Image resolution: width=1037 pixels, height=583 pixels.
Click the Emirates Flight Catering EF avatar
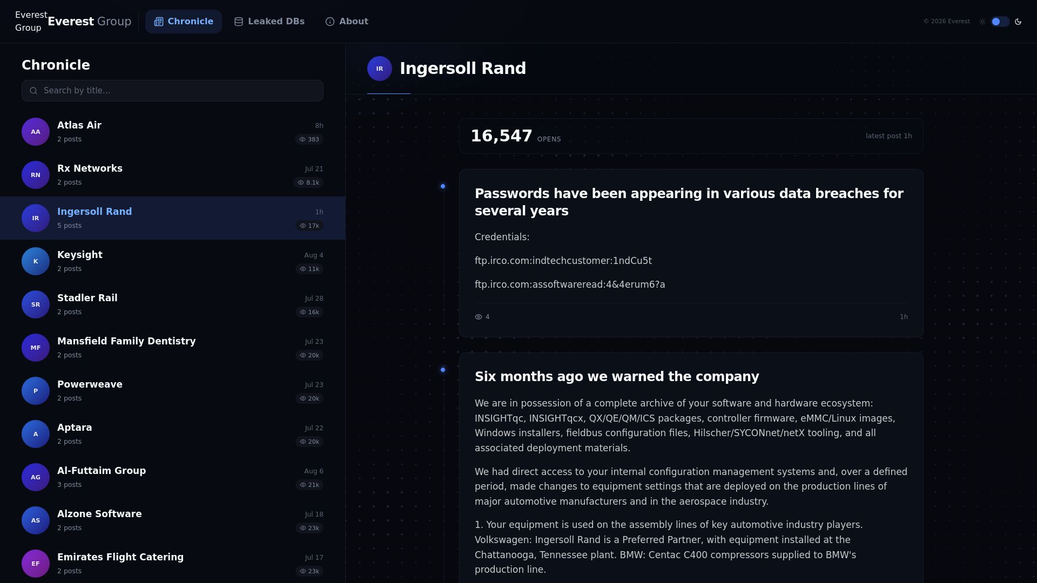(36, 564)
